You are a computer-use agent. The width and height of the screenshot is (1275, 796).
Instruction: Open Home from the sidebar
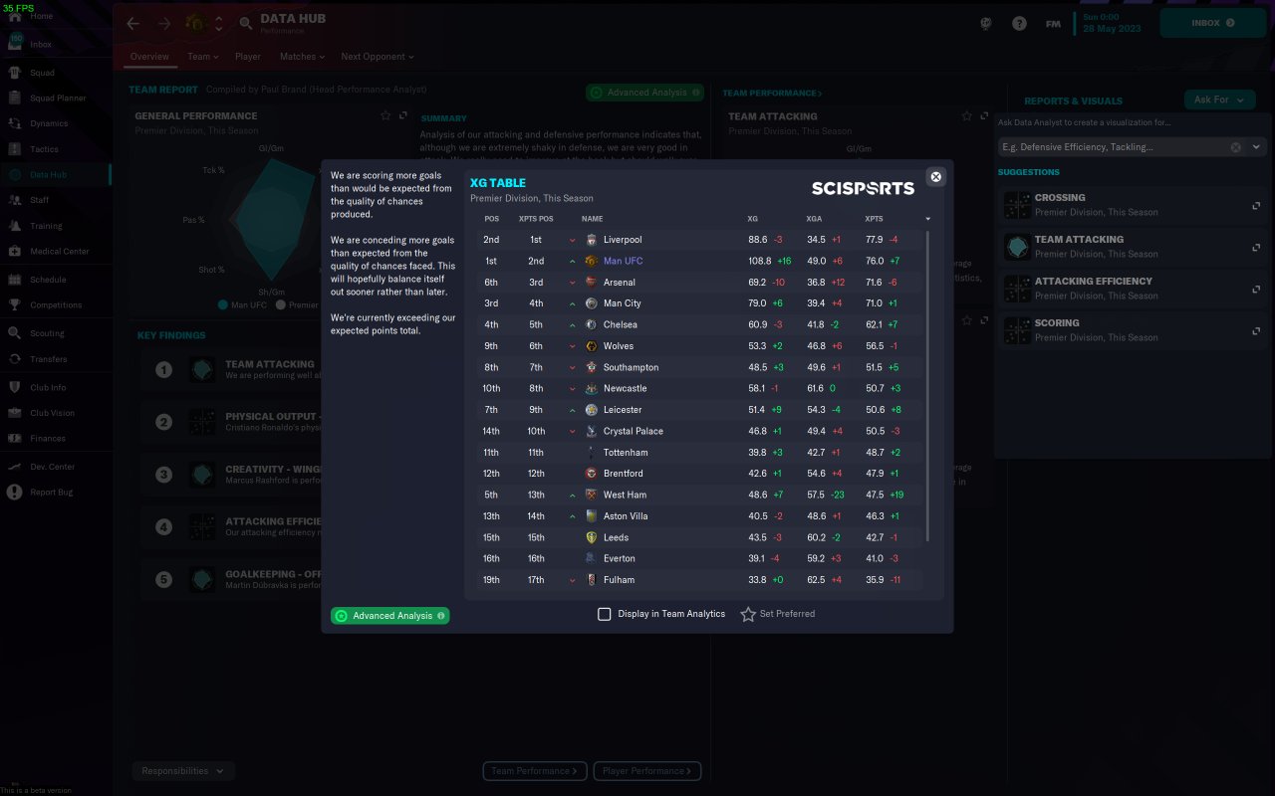coord(42,16)
